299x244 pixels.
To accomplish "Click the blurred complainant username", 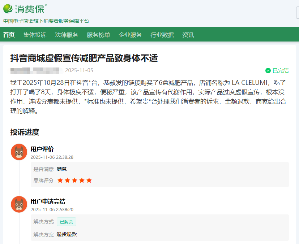I will click(36, 70).
